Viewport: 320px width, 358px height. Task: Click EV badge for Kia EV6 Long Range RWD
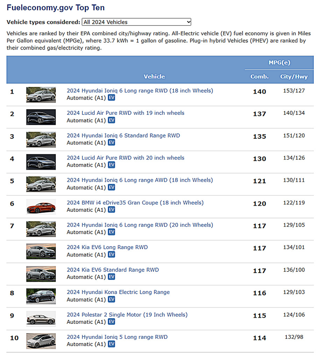(x=112, y=255)
